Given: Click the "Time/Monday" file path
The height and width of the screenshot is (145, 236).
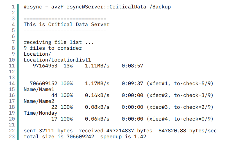Looking at the screenshot, I should pos(40,113).
